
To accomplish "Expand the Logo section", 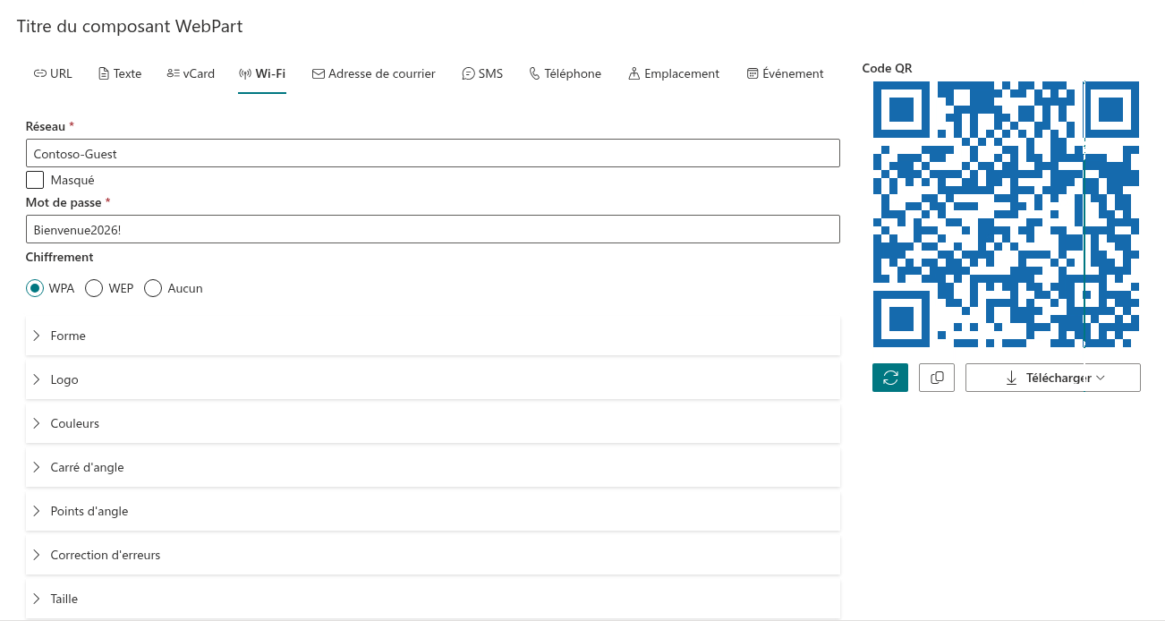I will (433, 379).
